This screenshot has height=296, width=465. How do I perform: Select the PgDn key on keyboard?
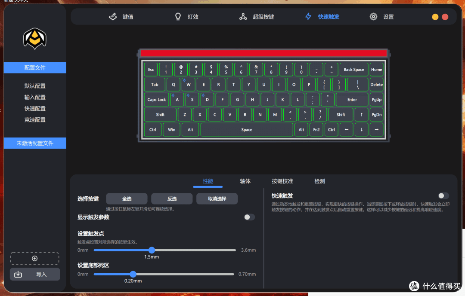click(x=377, y=115)
